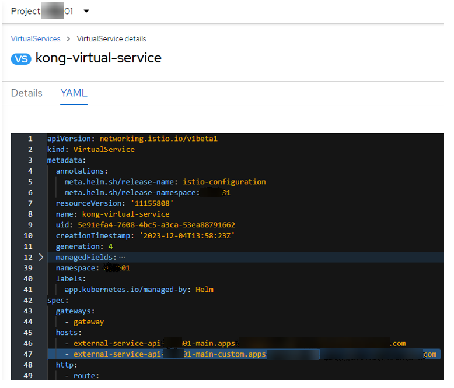Click the '- gateway' list entry
Screen dimensions: 454x388
[85, 322]
